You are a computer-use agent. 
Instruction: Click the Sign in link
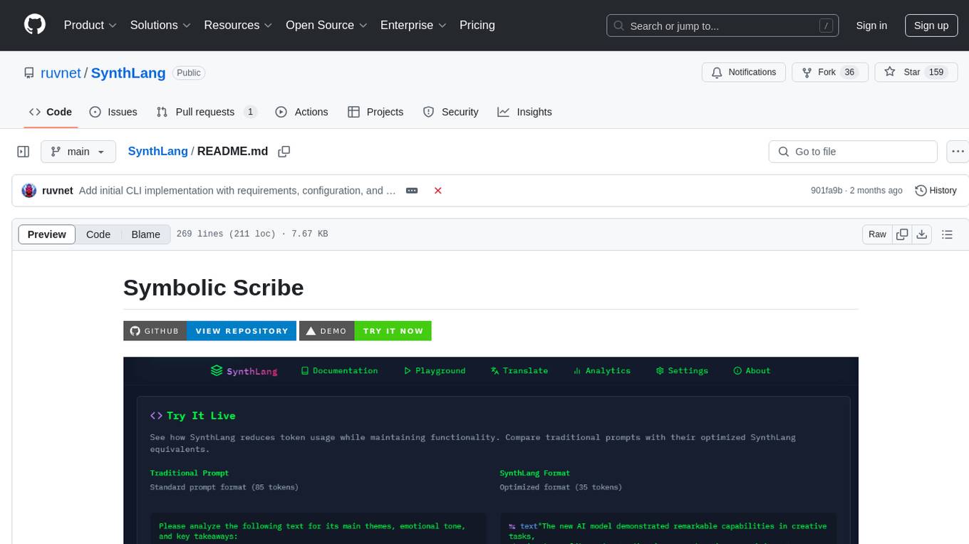(871, 26)
